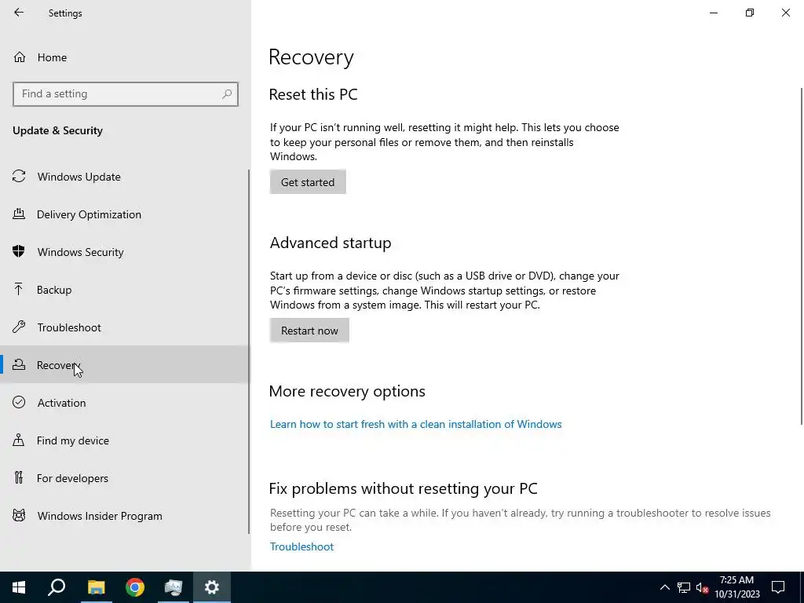Open File Explorer from taskbar
Image resolution: width=804 pixels, height=603 pixels.
[96, 587]
